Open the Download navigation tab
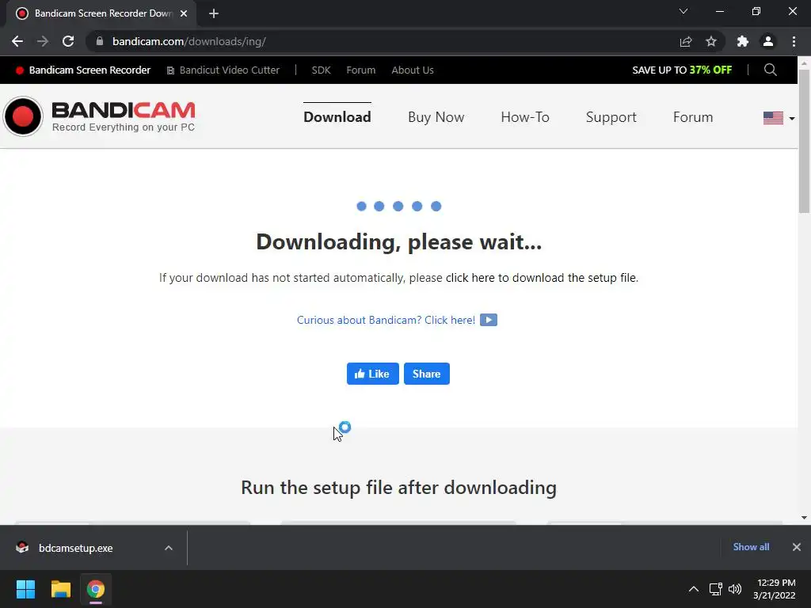Screen dimensions: 811x608 [337, 117]
